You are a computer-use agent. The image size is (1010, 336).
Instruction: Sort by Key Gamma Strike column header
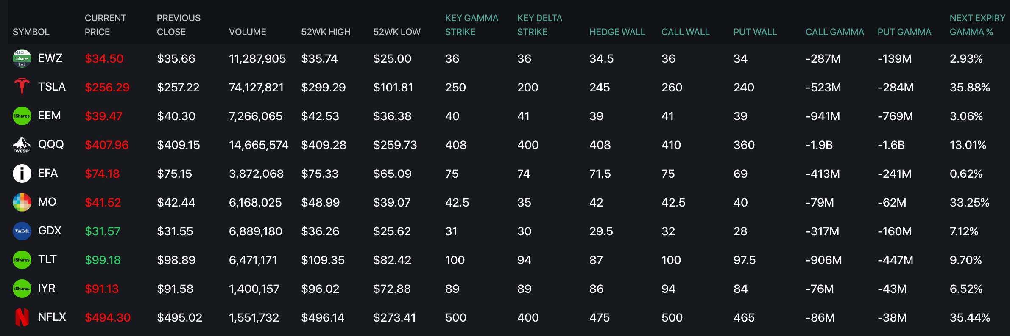[x=472, y=25]
